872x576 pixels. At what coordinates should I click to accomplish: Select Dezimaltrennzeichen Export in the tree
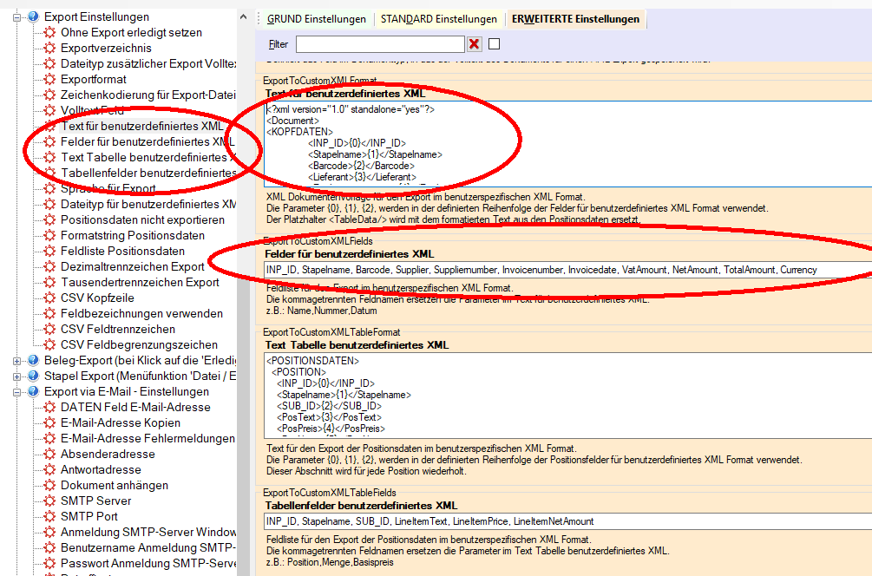[132, 267]
